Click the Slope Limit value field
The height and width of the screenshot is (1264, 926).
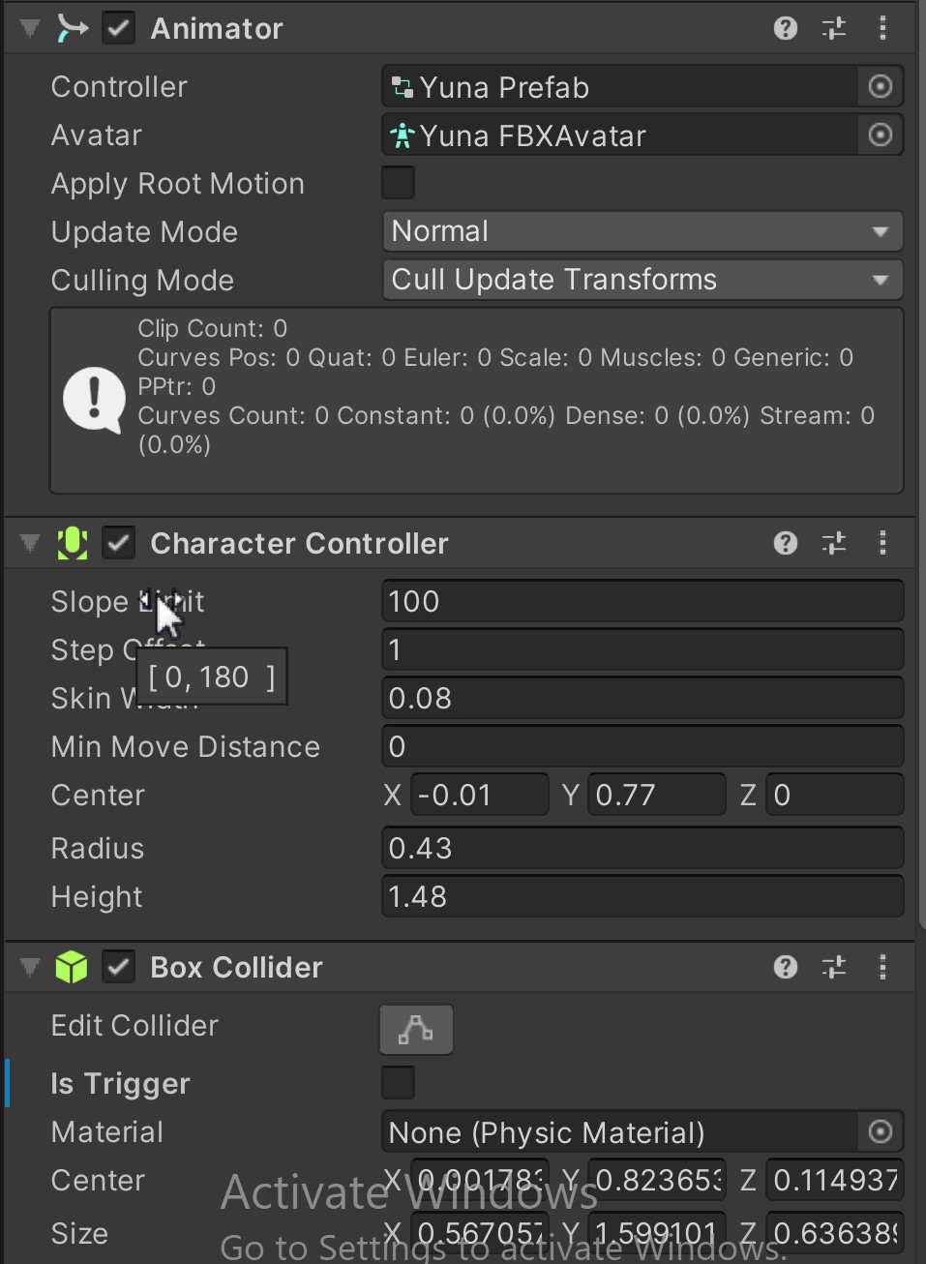(x=642, y=601)
